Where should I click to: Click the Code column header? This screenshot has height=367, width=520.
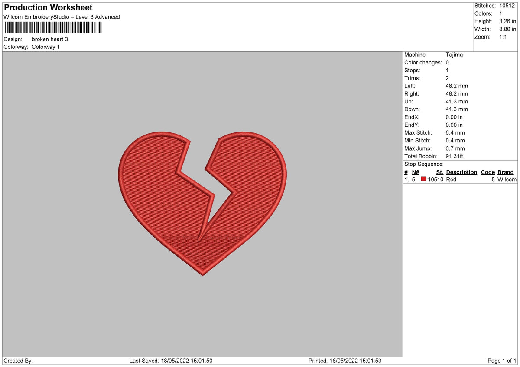coord(487,172)
